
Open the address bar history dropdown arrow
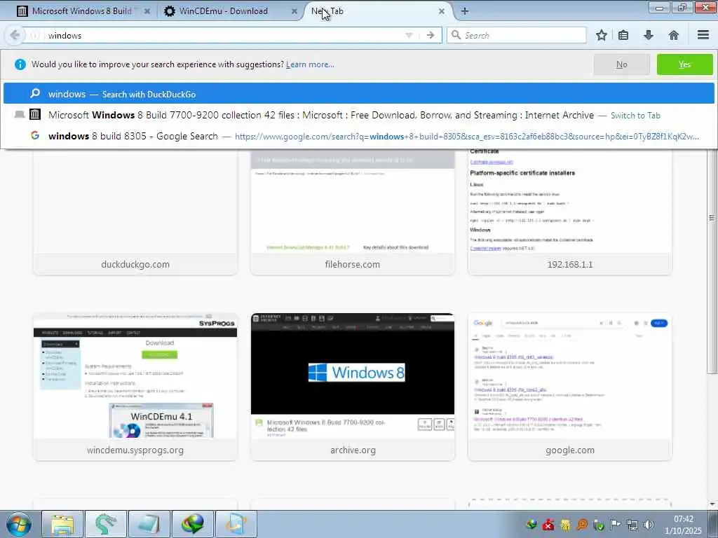(409, 35)
